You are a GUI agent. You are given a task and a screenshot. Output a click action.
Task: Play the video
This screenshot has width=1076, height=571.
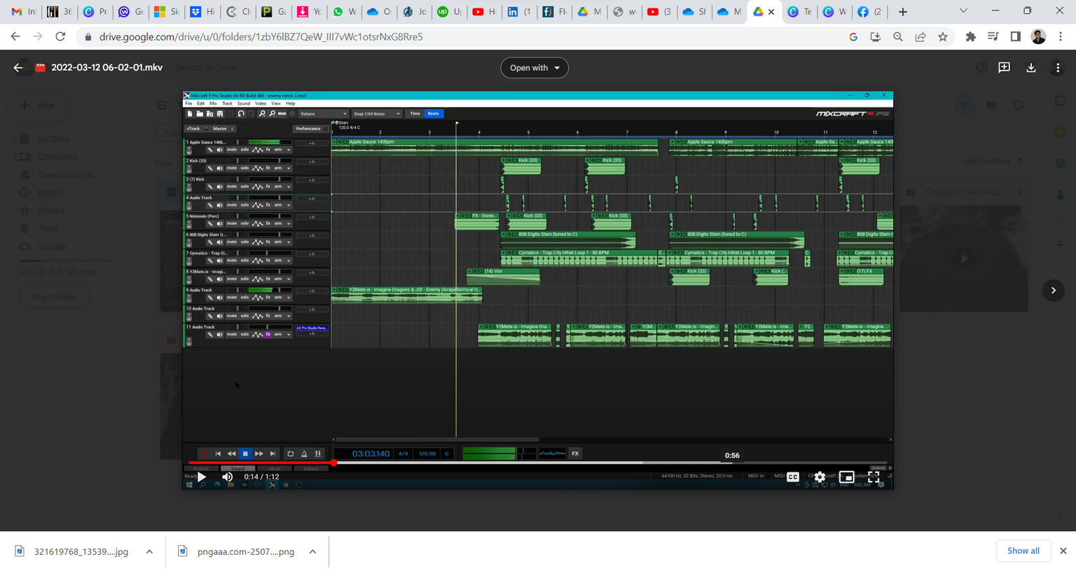pyautogui.click(x=202, y=477)
